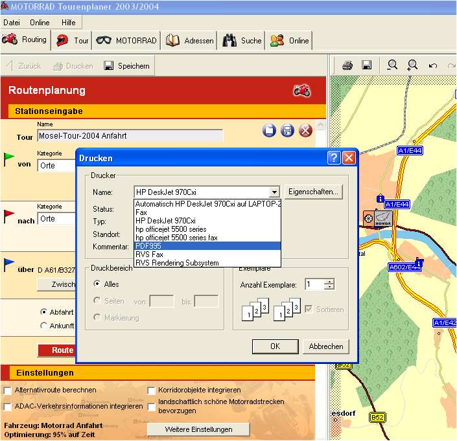The image size is (457, 441).
Task: Click the map undo arrow icon
Action: tap(433, 66)
